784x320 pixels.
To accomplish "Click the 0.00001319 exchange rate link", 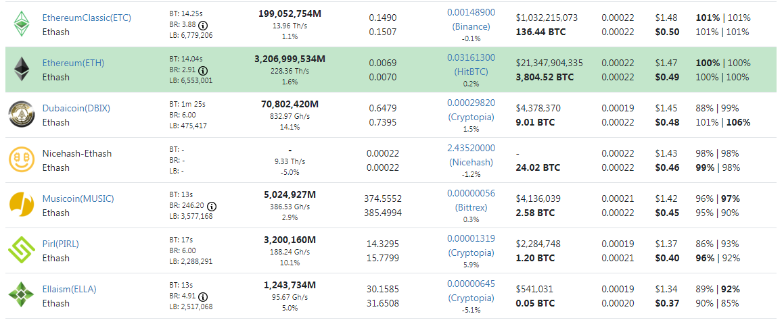I will point(471,238).
